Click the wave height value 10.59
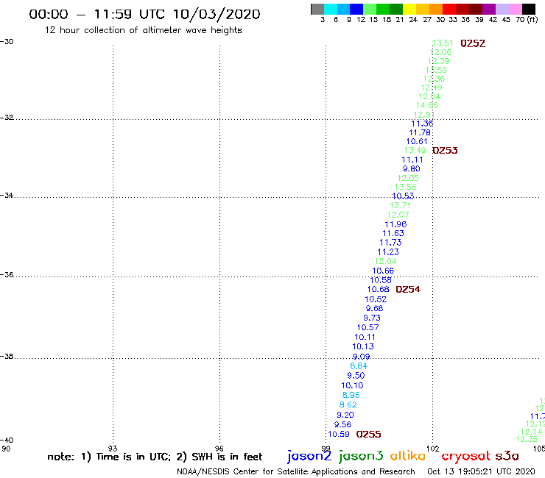The height and width of the screenshot is (478, 545). point(339,434)
